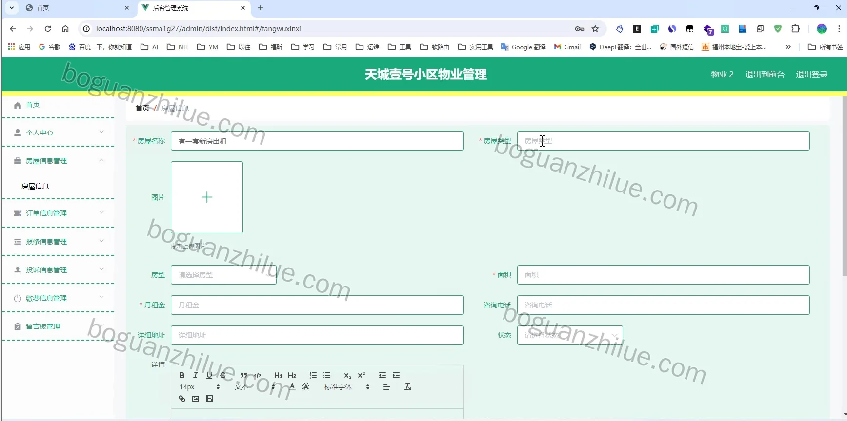Pick a text background color
Viewport: 847px width, 421px height.
pos(306,387)
